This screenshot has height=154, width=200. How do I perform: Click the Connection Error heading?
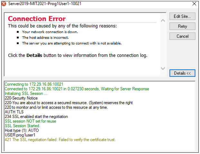pyautogui.click(x=37, y=19)
